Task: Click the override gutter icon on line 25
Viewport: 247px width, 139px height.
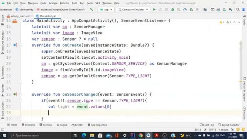Action: click(x=15, y=94)
